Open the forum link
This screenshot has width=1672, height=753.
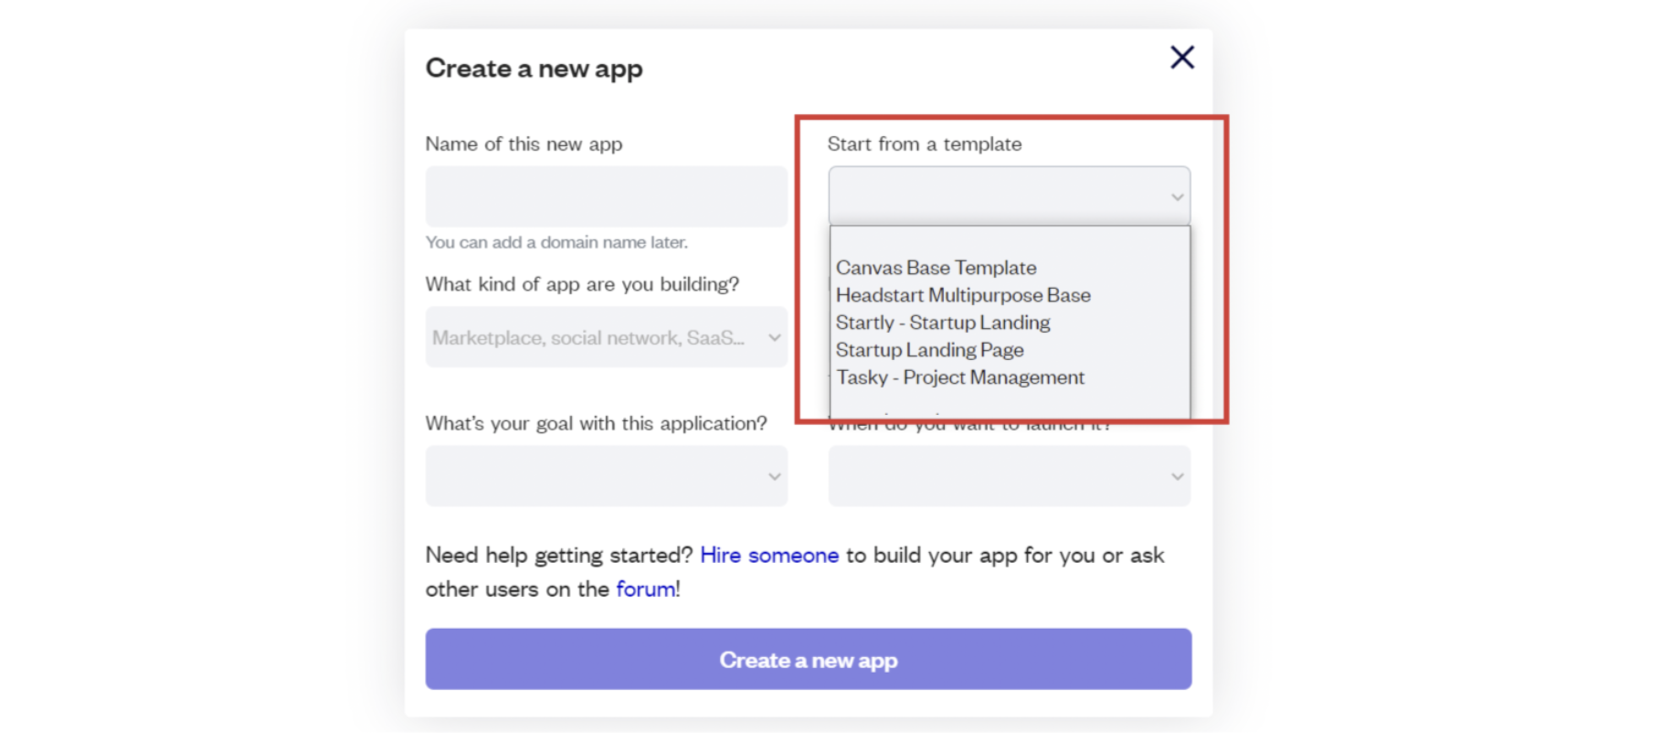point(645,589)
